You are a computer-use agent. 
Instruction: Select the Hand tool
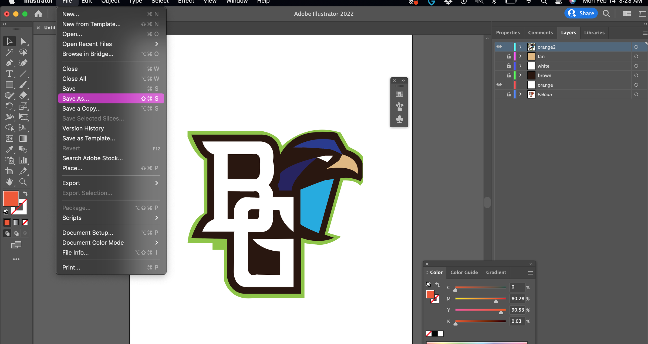(x=9, y=182)
